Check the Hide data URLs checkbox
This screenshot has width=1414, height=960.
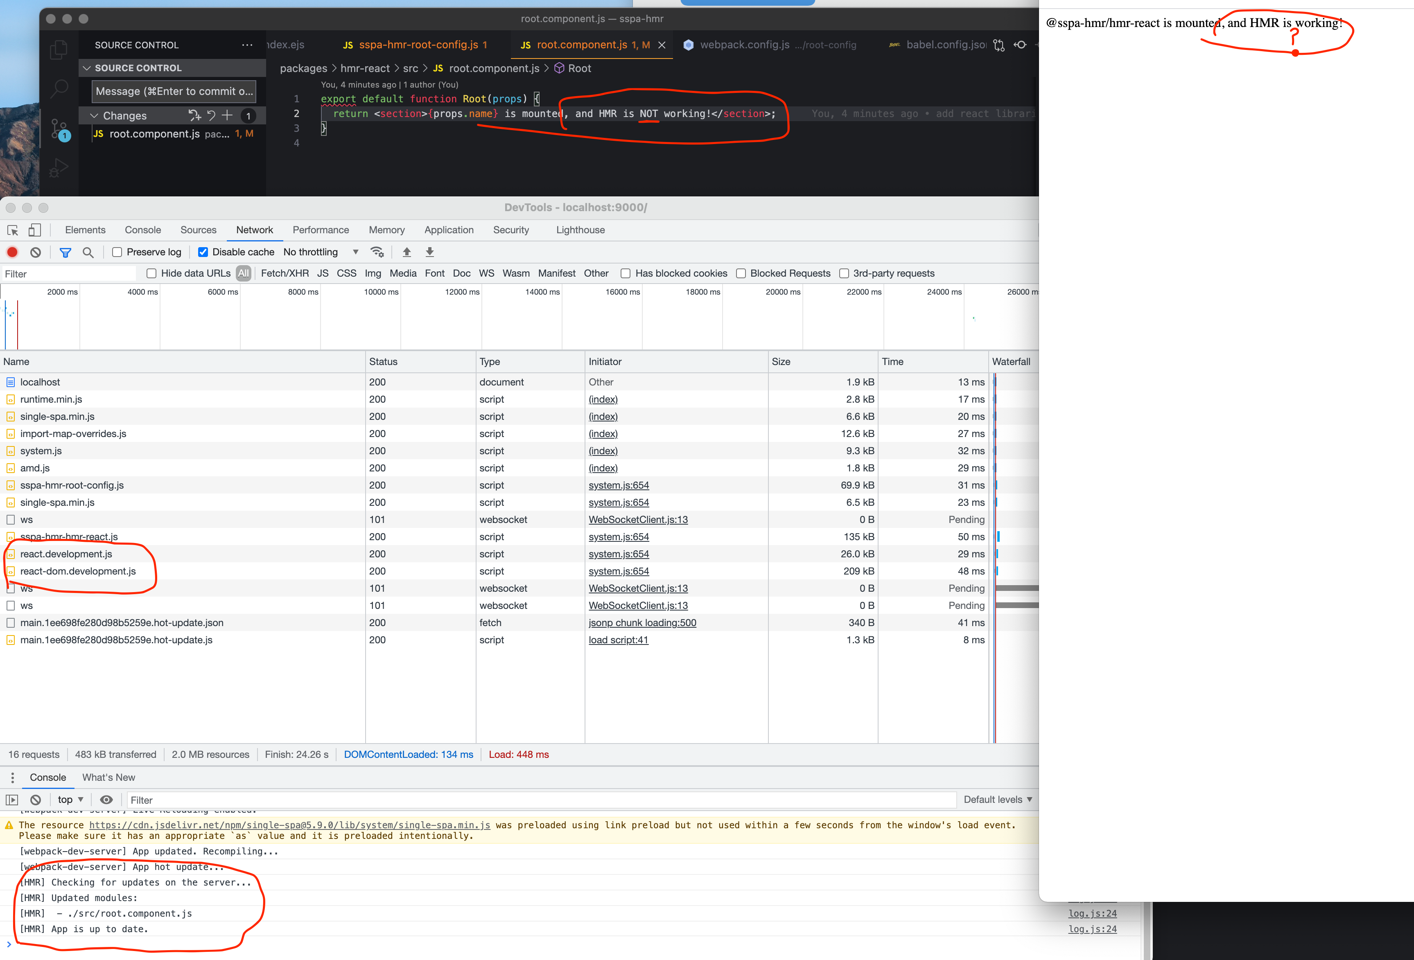(x=151, y=273)
